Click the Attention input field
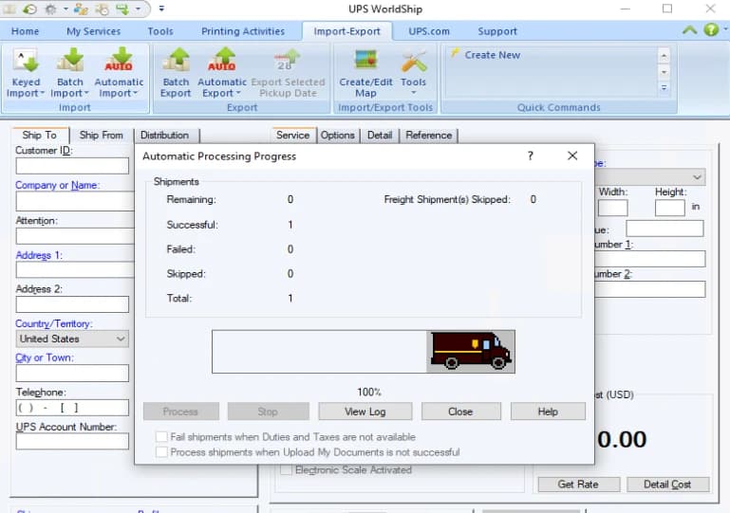 pyautogui.click(x=75, y=236)
